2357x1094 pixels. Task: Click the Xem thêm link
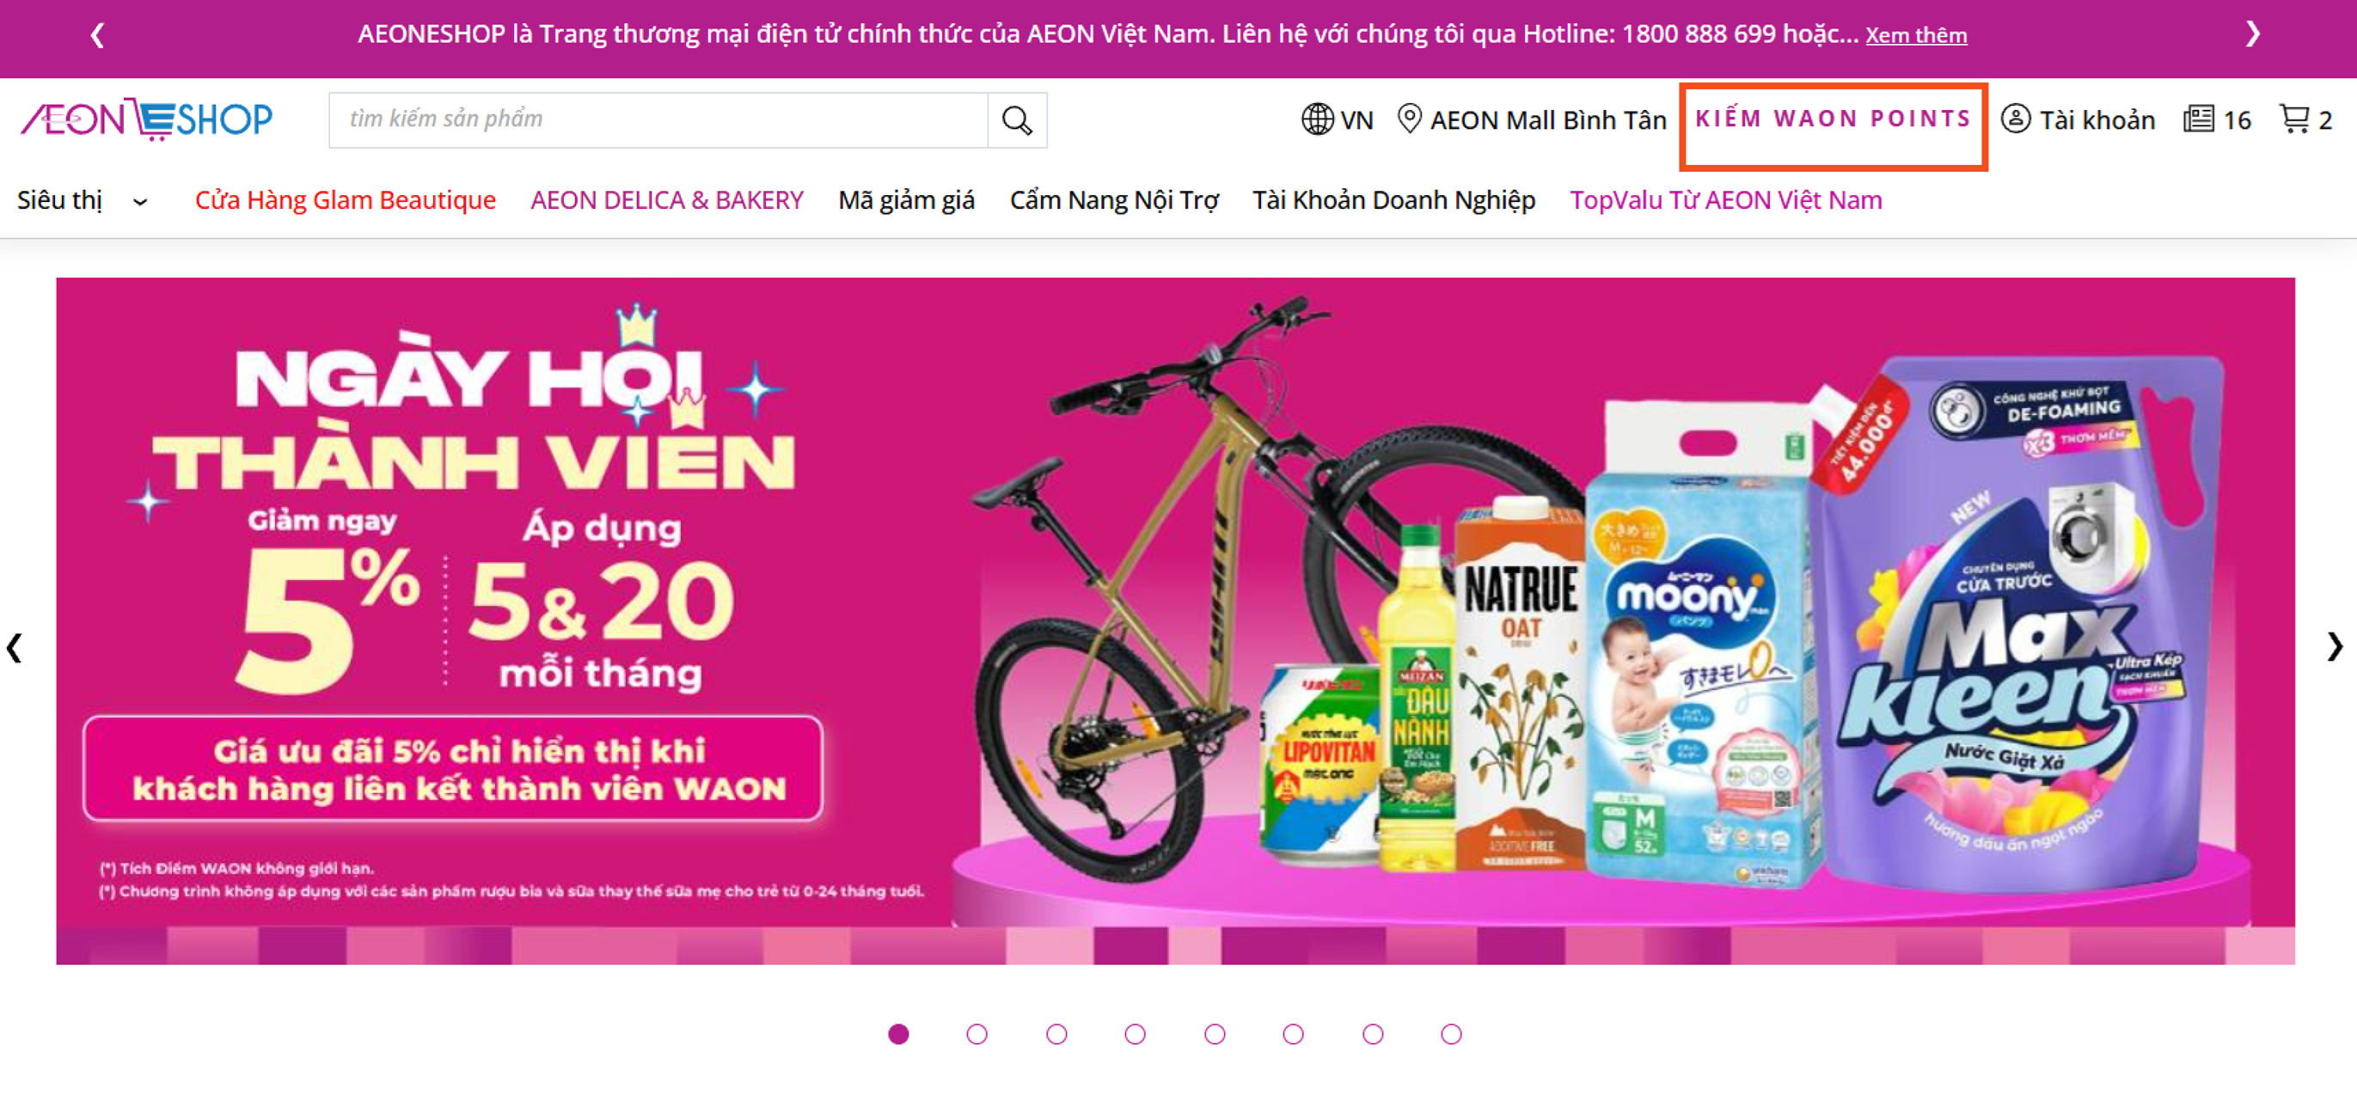(x=1916, y=36)
